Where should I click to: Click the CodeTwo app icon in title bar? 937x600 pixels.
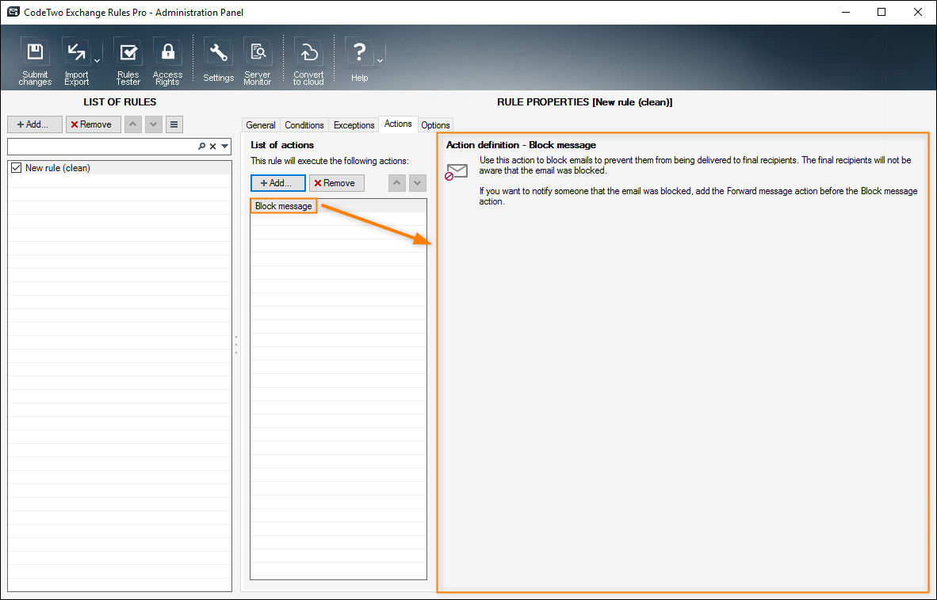coord(13,12)
